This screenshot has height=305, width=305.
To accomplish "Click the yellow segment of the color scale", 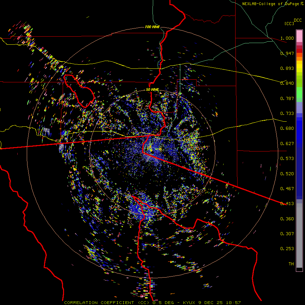I will point(299,67).
